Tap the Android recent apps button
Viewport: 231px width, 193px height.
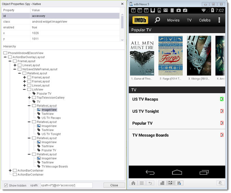point(205,173)
